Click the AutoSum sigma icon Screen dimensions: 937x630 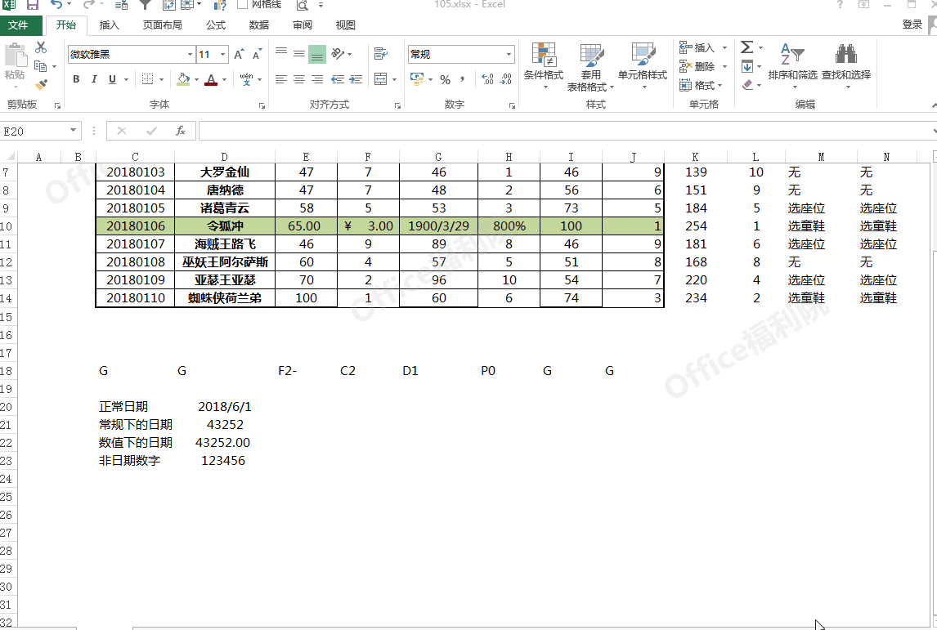tap(747, 47)
